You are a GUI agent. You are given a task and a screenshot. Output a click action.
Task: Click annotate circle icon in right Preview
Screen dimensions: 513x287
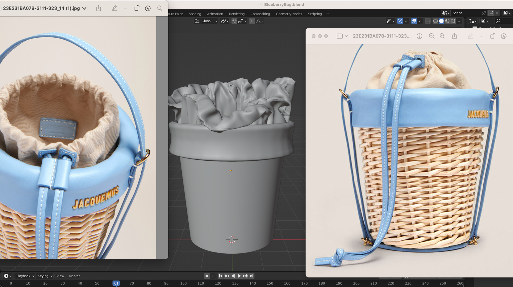[x=504, y=36]
